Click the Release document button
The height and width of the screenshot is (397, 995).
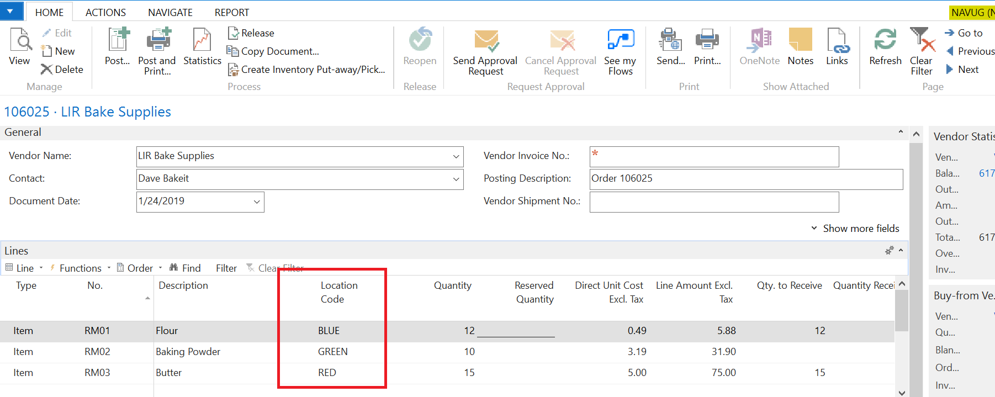(x=252, y=33)
